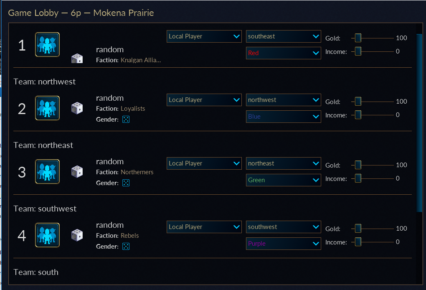Click player 3 leader icon
Viewport: 426px width, 290px height.
pos(47,171)
